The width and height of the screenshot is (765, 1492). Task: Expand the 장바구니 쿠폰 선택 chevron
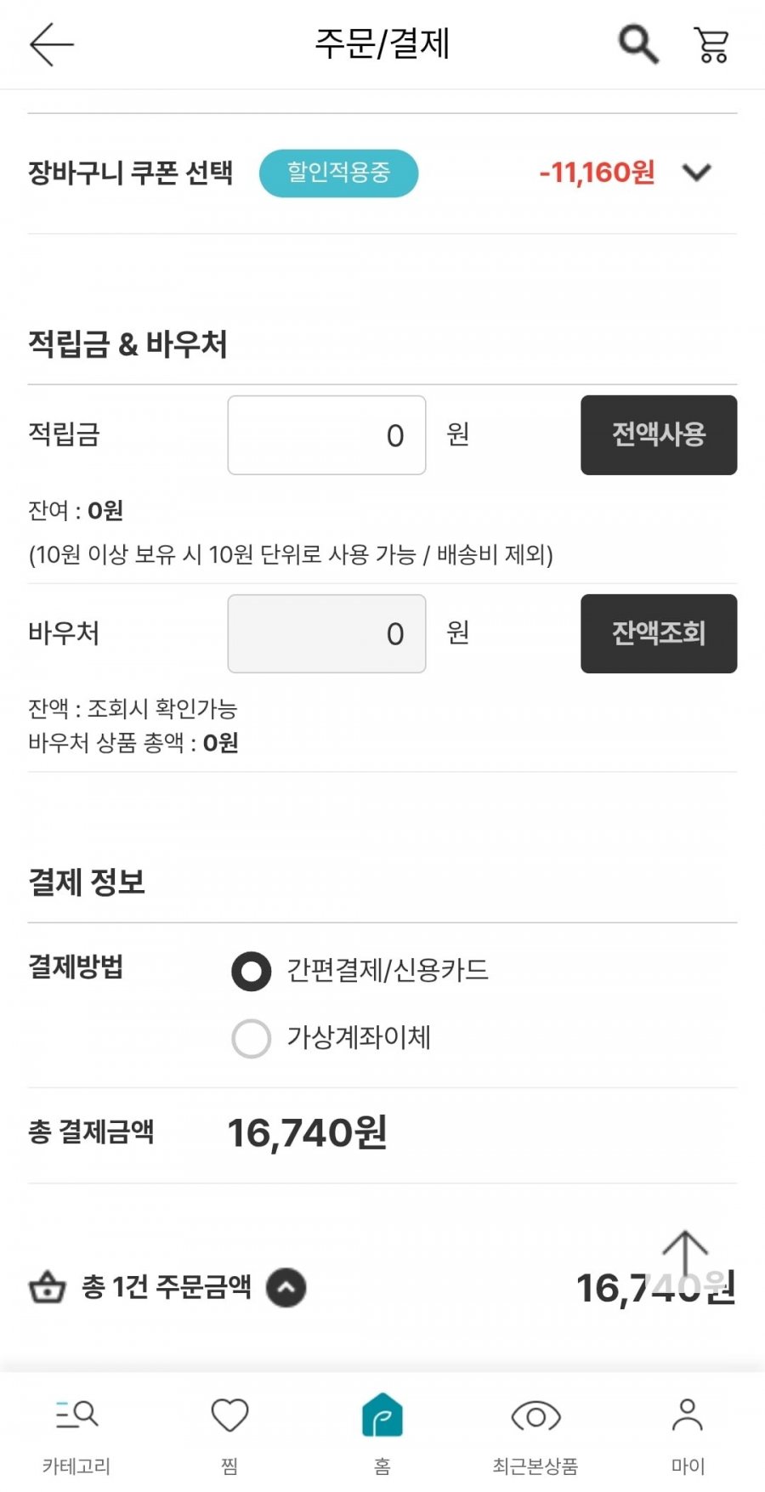pos(697,173)
